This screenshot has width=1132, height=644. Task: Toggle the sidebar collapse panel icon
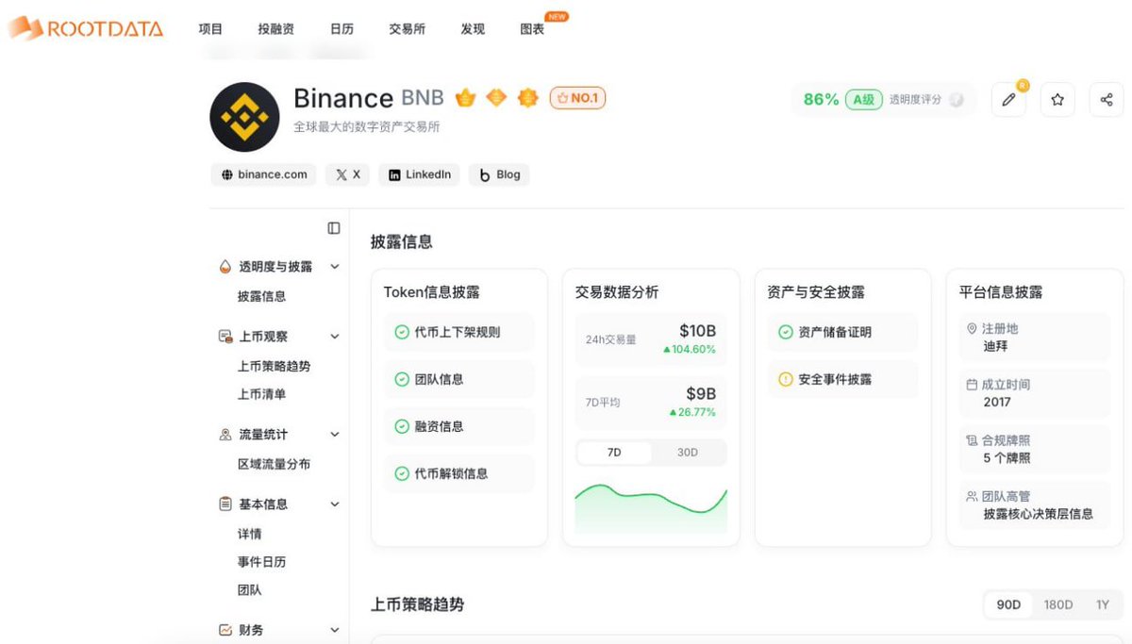(x=334, y=228)
